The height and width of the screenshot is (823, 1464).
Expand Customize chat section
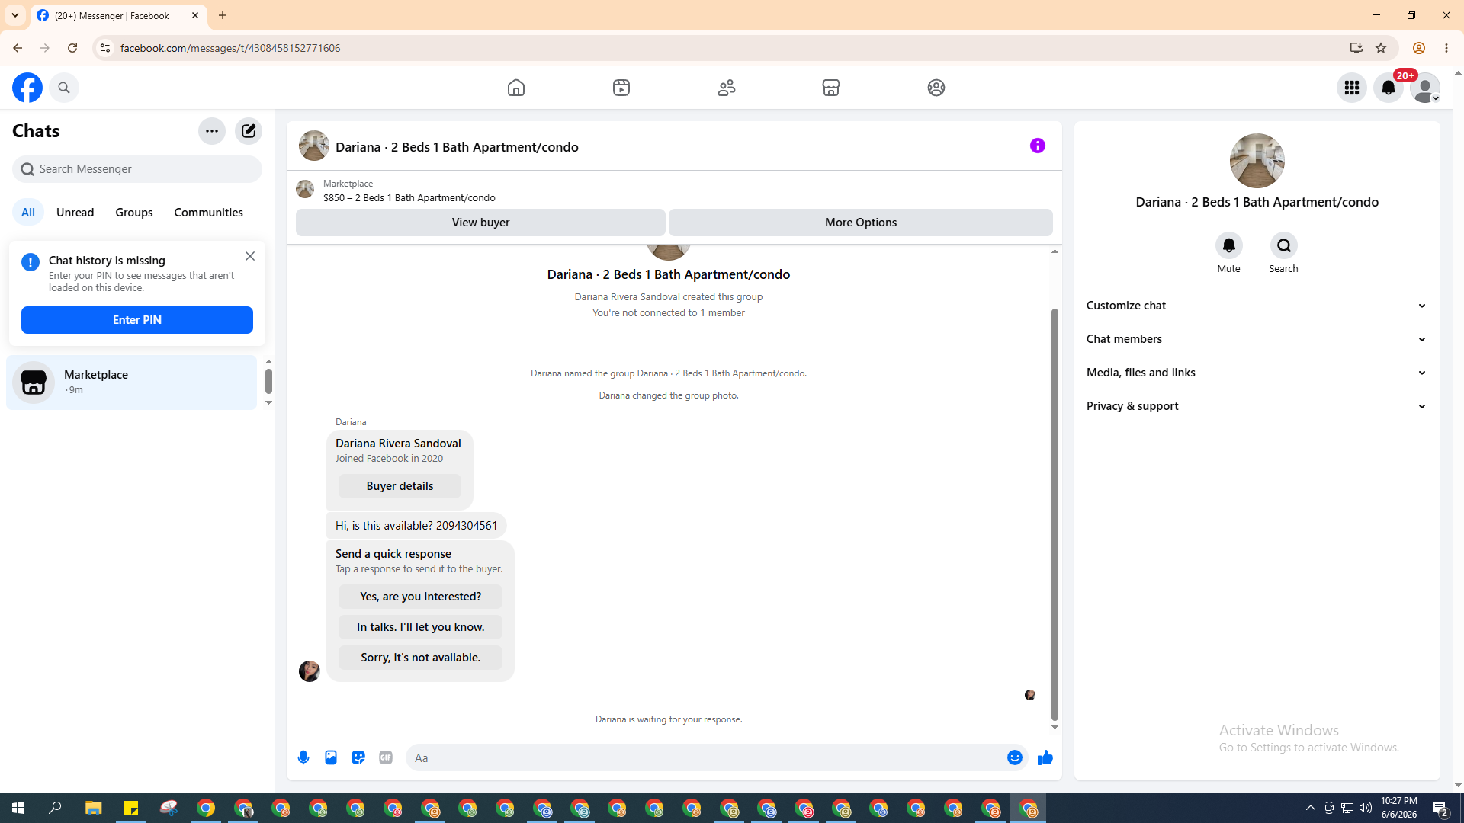(x=1257, y=306)
